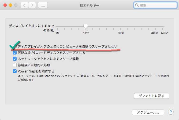This screenshot has height=120, width=179.
Task: Focus the 検索 search field
Action: 155,5
